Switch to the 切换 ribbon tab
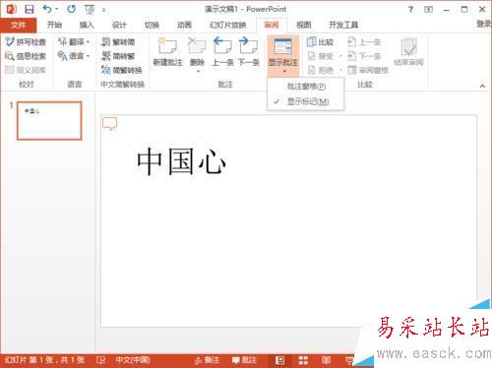This screenshot has width=492, height=368. pos(152,25)
